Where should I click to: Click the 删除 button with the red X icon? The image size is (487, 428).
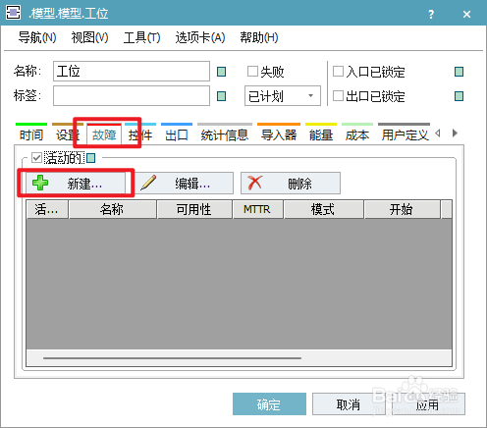coord(291,183)
